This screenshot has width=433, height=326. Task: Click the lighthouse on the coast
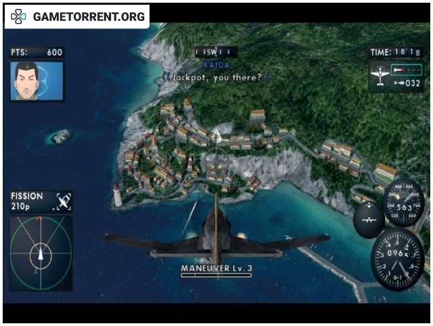pos(117,195)
